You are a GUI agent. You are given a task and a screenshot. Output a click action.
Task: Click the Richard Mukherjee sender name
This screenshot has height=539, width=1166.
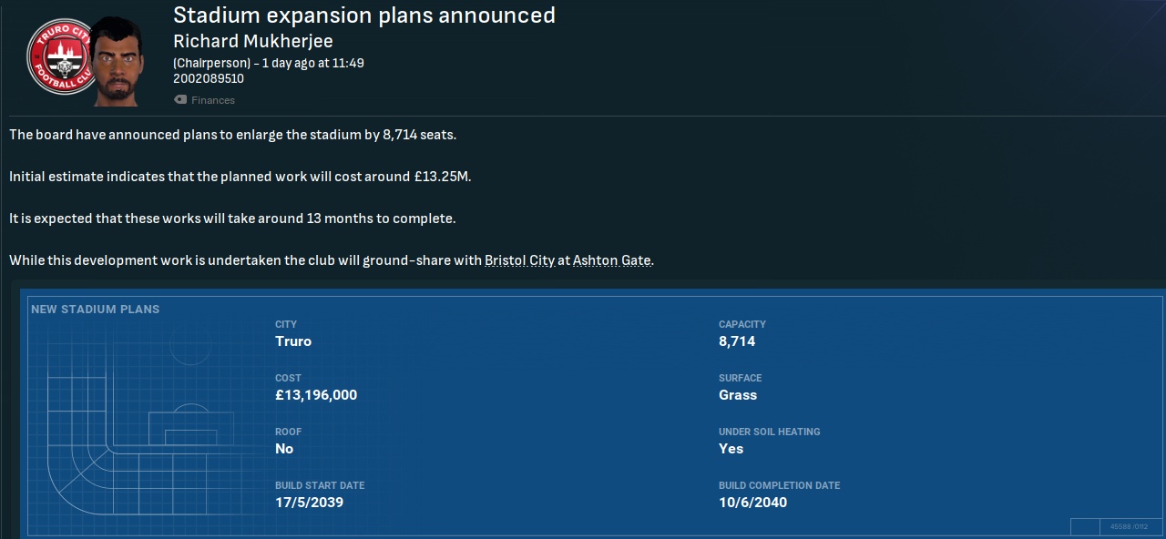click(x=252, y=41)
